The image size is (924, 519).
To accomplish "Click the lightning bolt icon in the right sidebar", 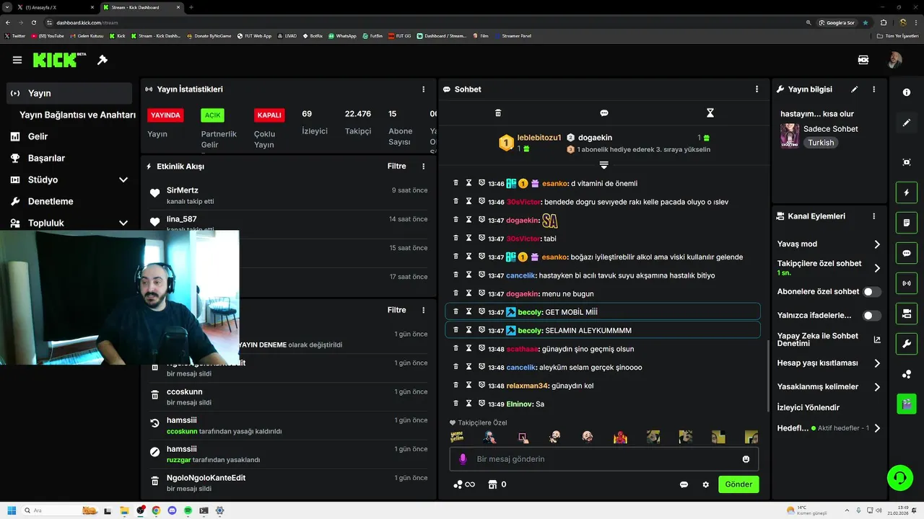I will 907,192.
